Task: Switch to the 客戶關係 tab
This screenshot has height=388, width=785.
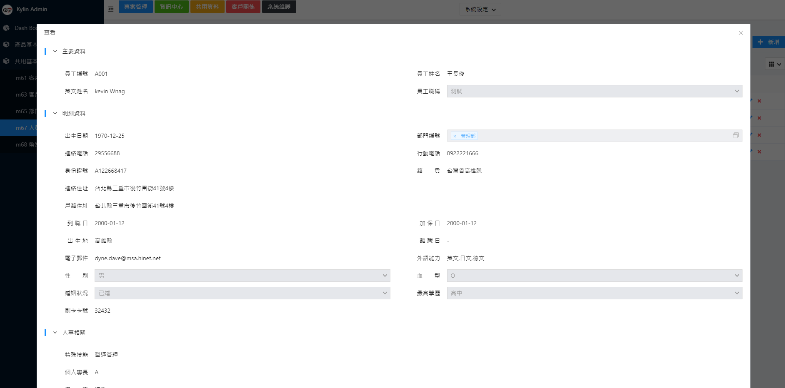Action: pos(243,7)
